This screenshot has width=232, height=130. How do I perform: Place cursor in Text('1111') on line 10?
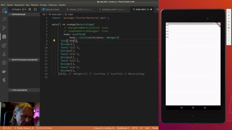pyautogui.click(x=70, y=47)
